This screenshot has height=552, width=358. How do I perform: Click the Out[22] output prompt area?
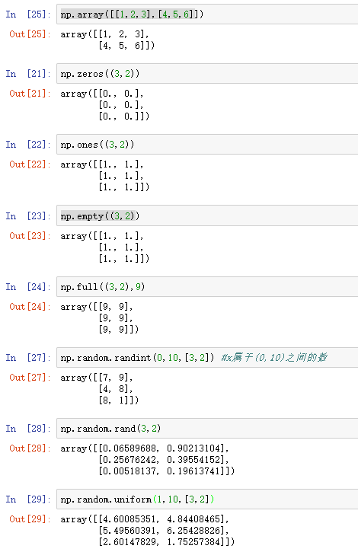pyautogui.click(x=30, y=164)
